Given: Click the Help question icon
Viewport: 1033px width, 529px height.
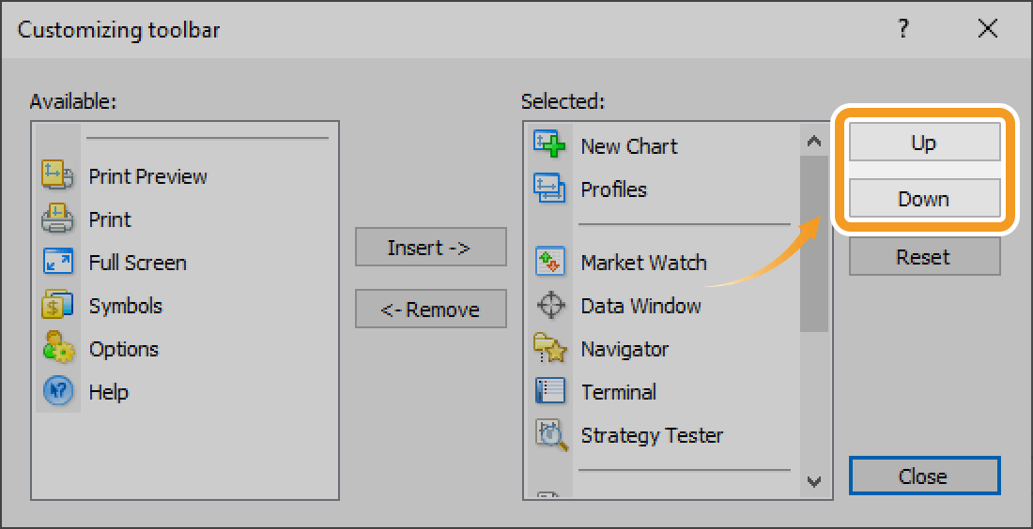Looking at the screenshot, I should pos(57,392).
